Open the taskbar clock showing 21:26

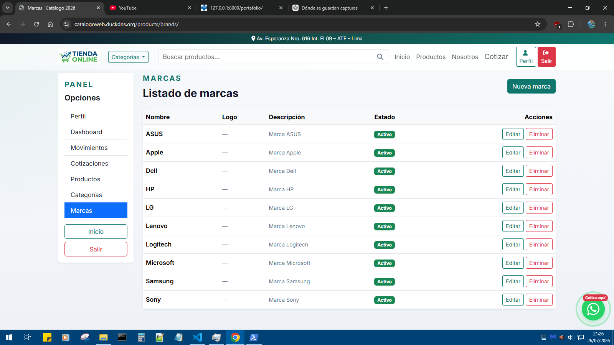tap(598, 337)
